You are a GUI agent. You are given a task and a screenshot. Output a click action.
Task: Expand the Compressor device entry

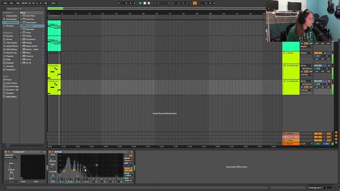21,22
